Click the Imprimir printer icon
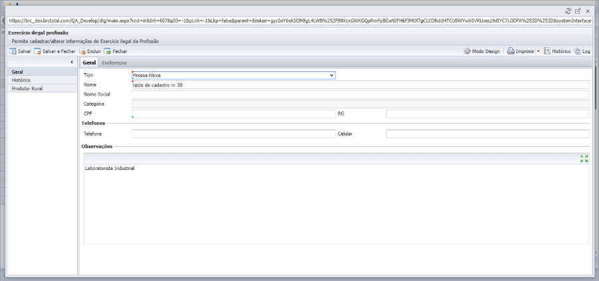Viewport: 599px width, 281px height. coord(511,51)
